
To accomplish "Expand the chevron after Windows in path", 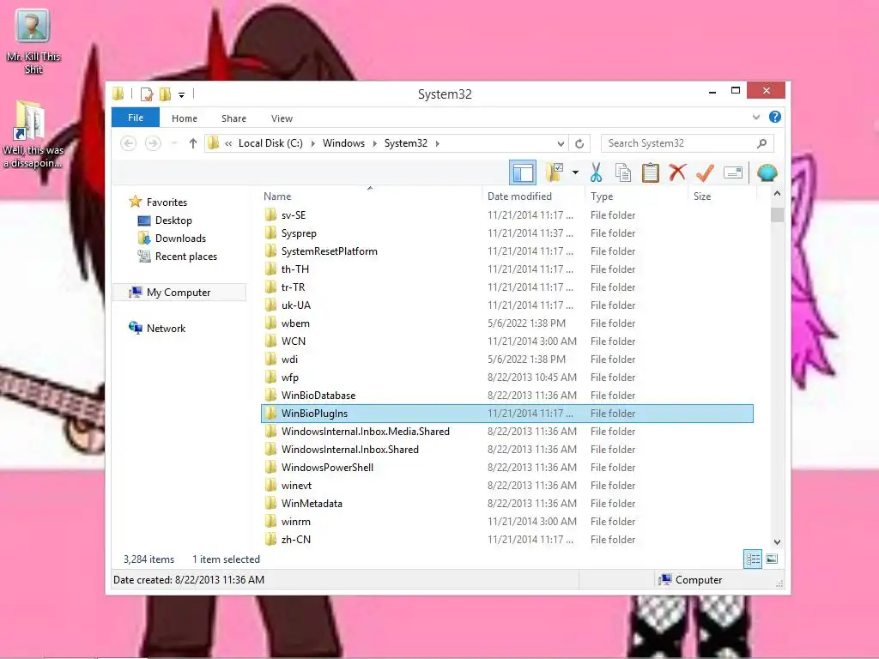I will [x=375, y=143].
